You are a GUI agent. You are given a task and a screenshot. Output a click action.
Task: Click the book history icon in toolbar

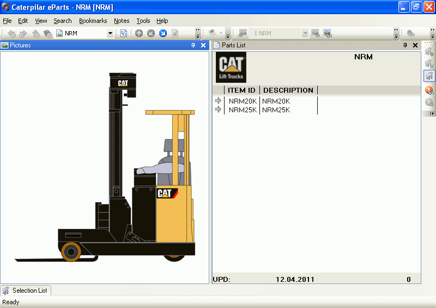(47, 34)
